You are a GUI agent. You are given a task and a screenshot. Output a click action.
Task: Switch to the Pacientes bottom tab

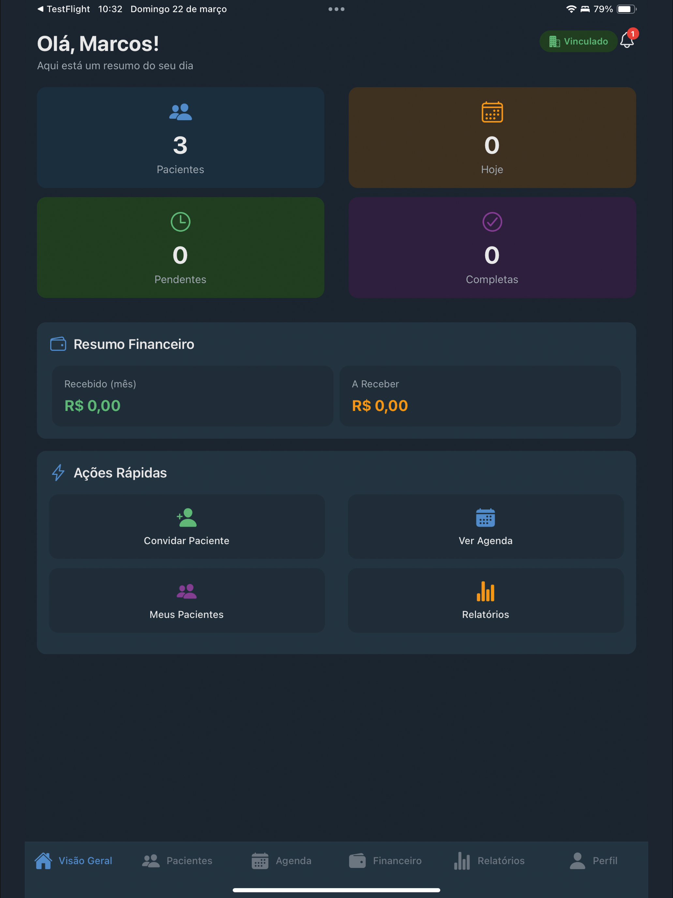177,861
